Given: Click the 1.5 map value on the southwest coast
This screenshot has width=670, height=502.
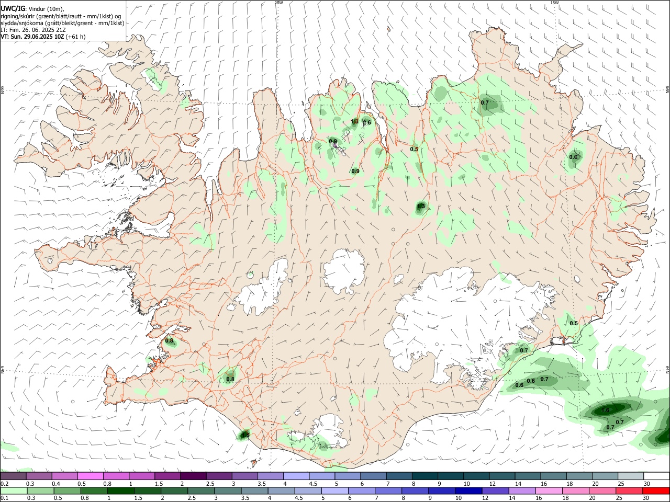Looking at the screenshot, I should point(245,435).
